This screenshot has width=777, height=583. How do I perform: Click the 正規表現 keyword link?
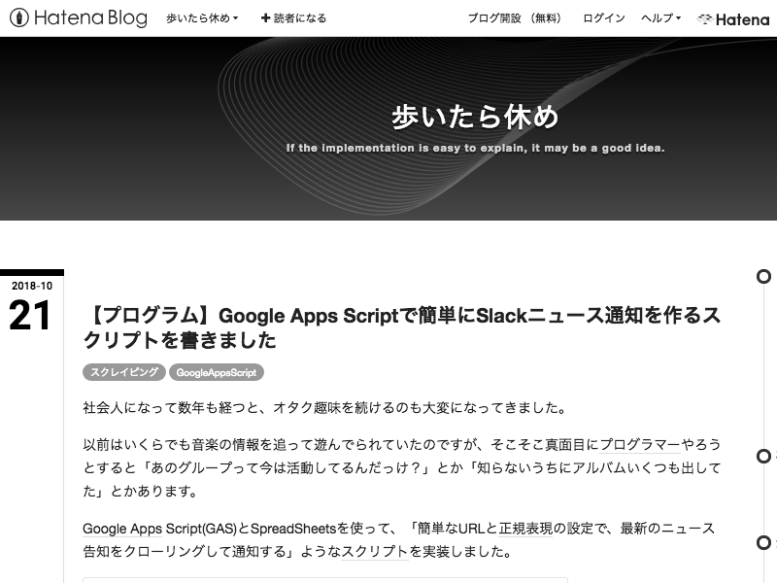coord(525,529)
